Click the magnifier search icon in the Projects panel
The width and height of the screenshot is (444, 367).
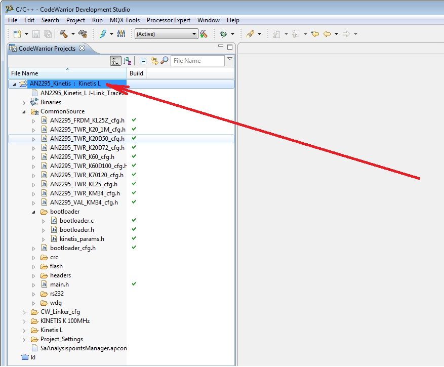[164, 60]
